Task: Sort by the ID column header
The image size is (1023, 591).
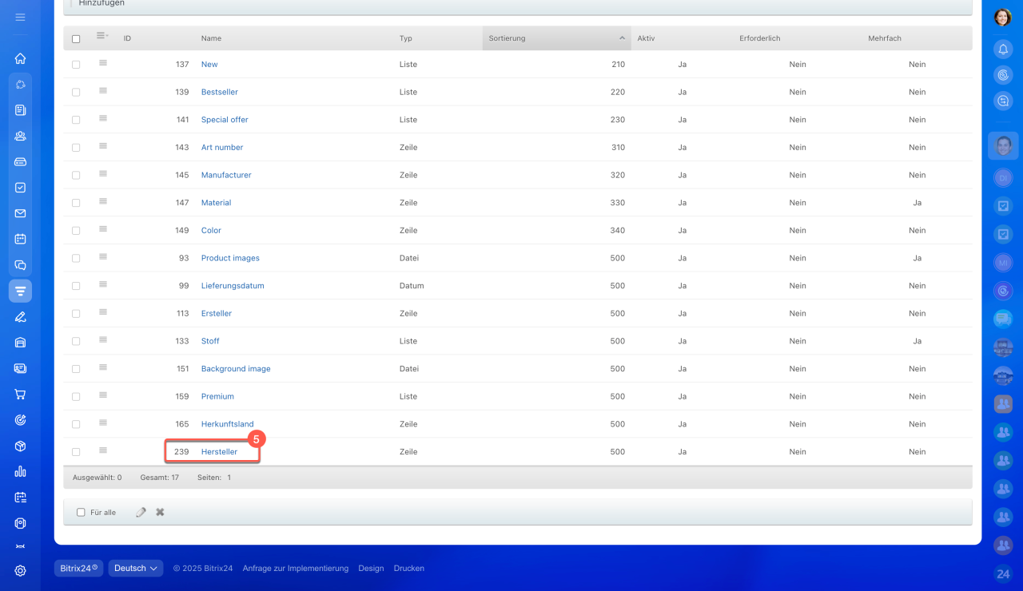Action: pyautogui.click(x=127, y=38)
